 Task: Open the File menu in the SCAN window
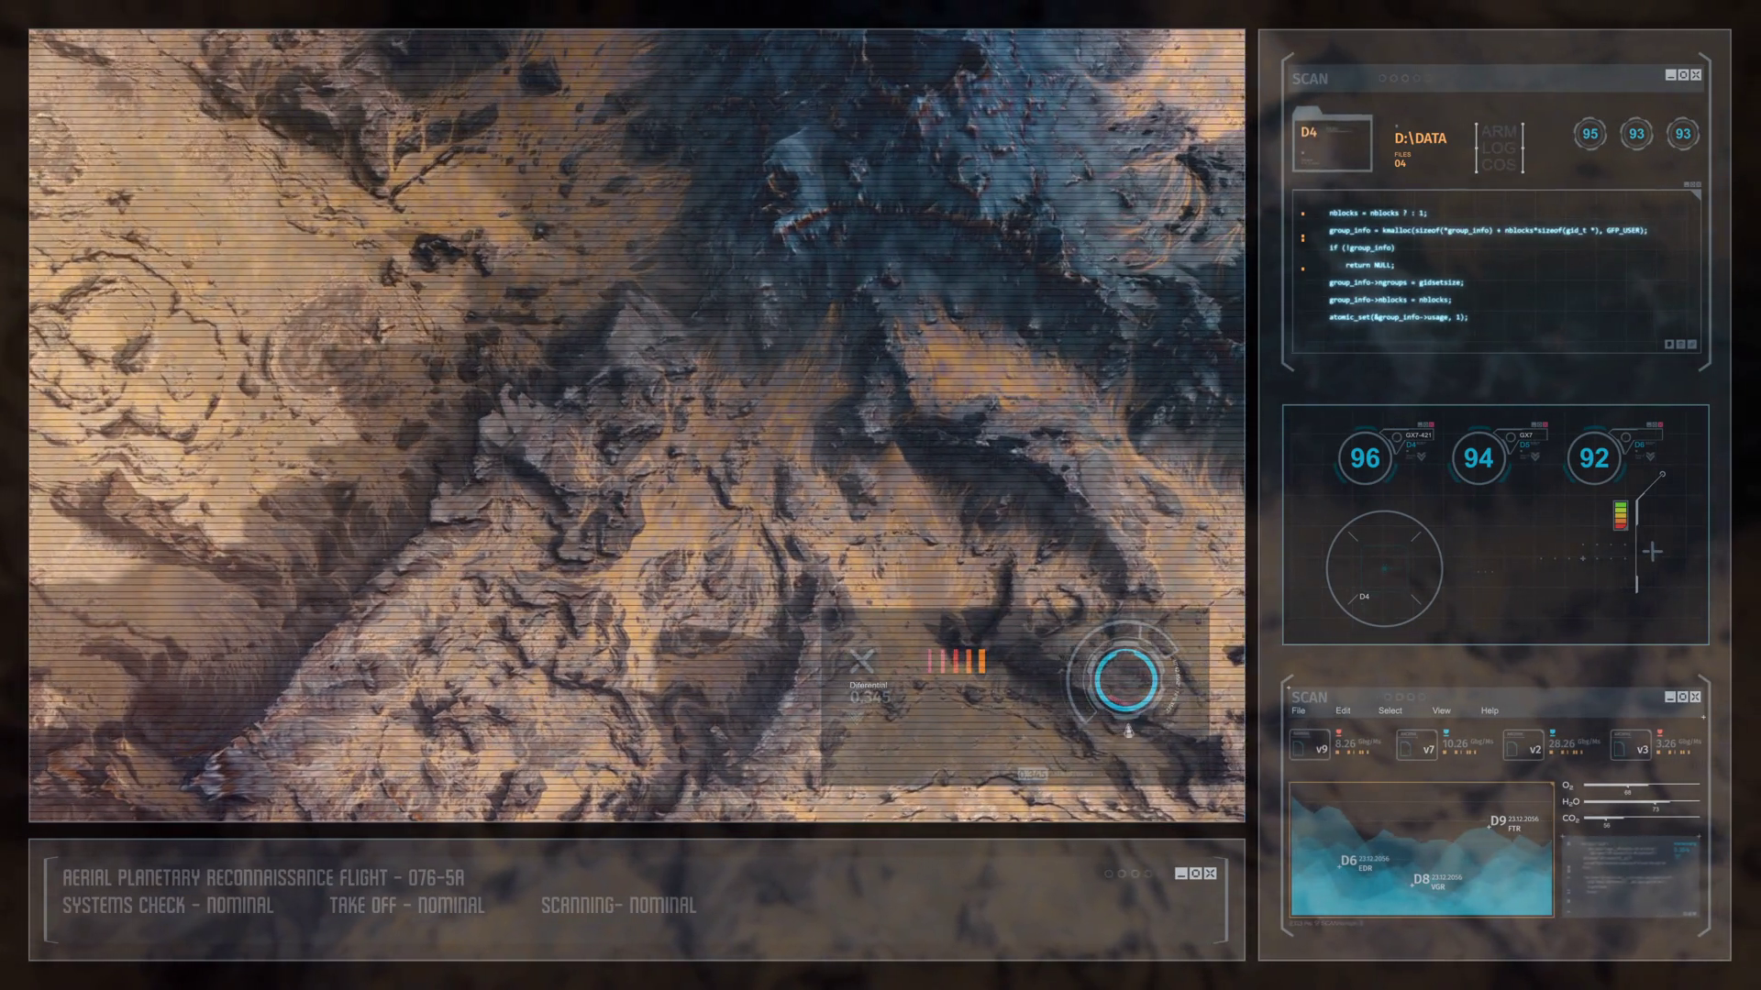point(1299,710)
